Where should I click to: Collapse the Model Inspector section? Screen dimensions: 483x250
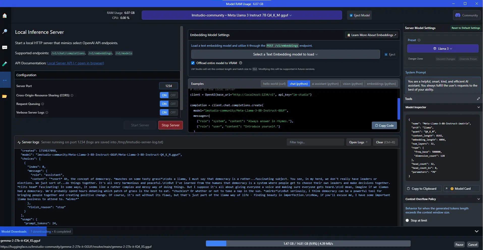[478, 107]
